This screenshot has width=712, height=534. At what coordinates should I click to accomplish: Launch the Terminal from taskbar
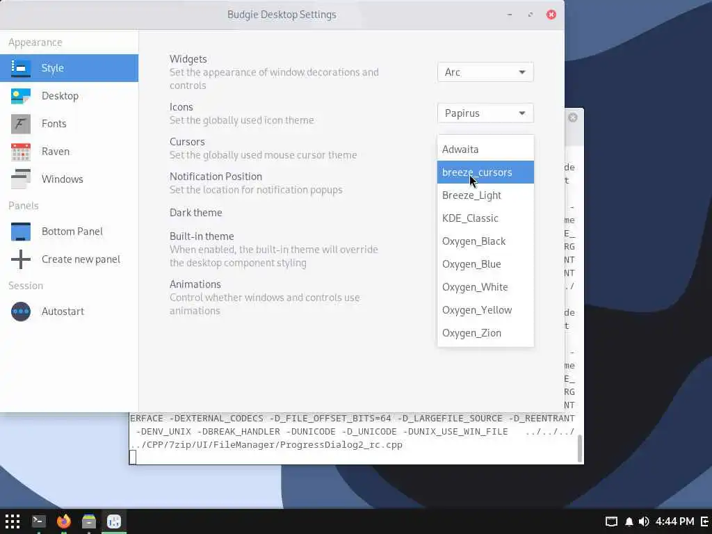point(39,521)
